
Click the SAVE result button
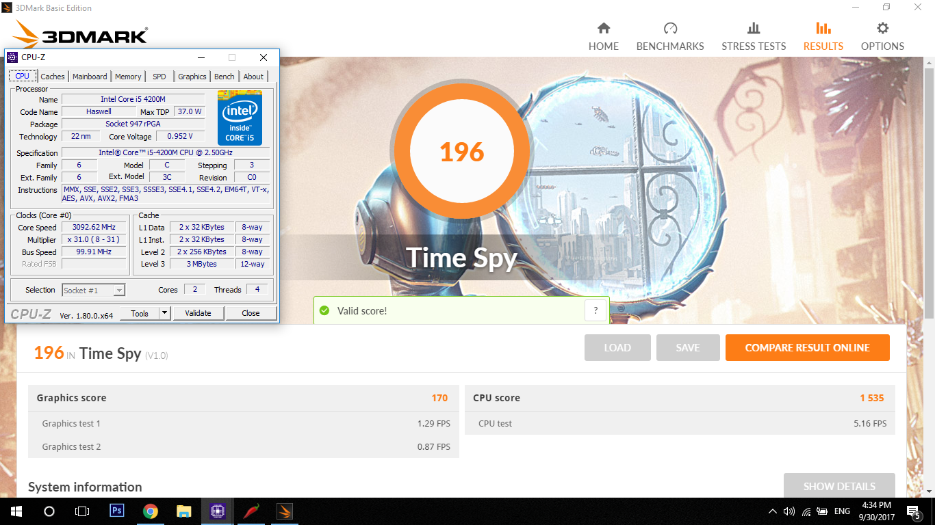click(x=688, y=347)
